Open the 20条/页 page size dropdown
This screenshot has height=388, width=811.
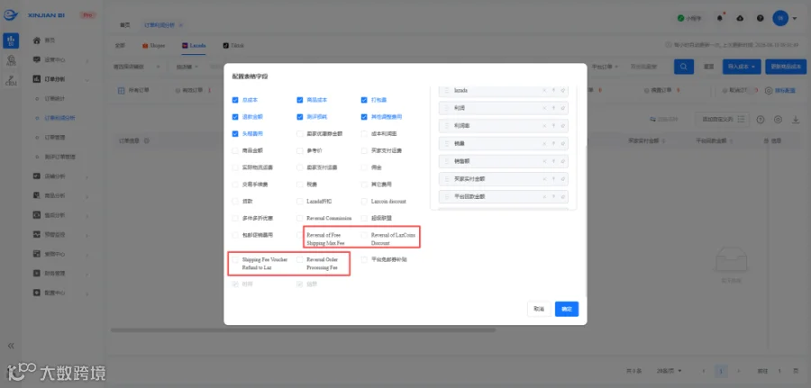coord(670,371)
